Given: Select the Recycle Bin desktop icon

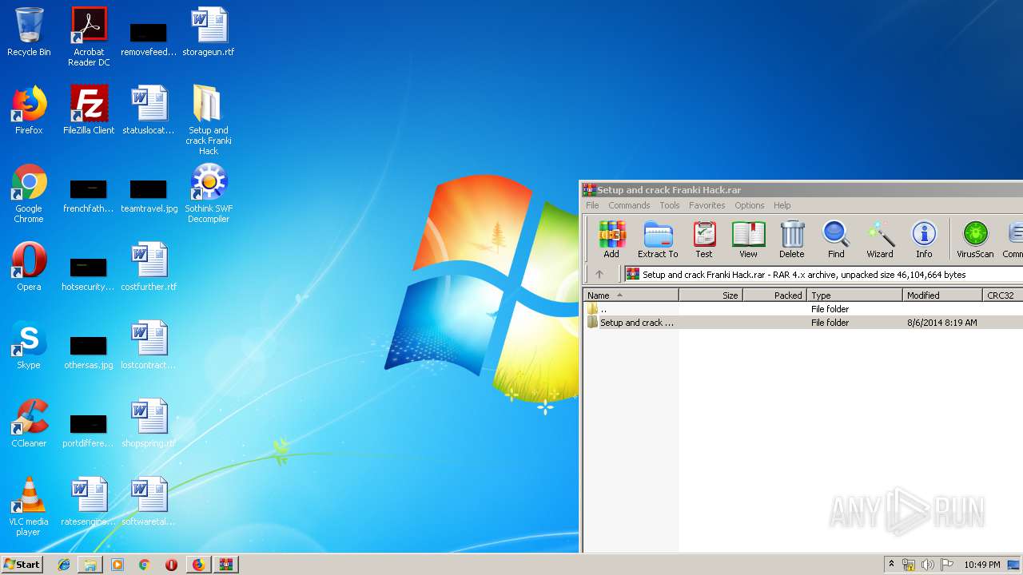Looking at the screenshot, I should [29, 32].
